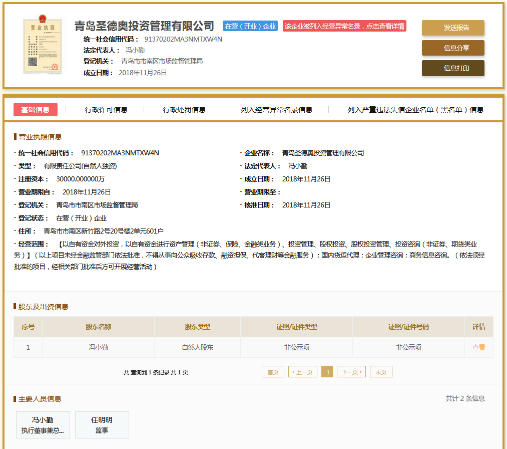Go to 首页 in shareholder pagination
507x449 pixels.
coord(273,372)
